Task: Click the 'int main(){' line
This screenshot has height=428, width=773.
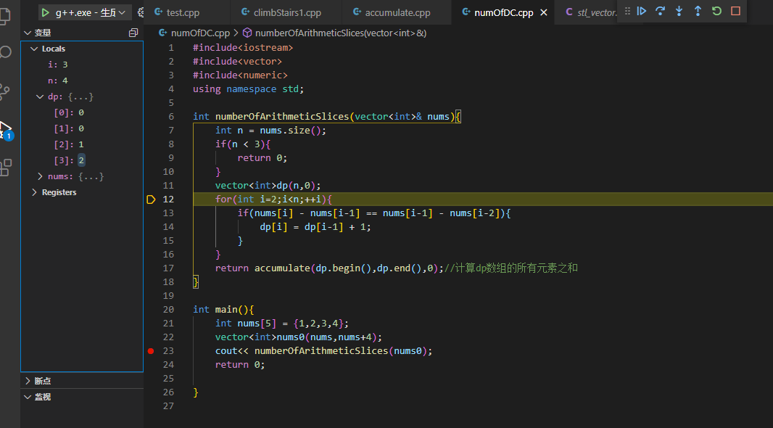Action: pyautogui.click(x=223, y=310)
